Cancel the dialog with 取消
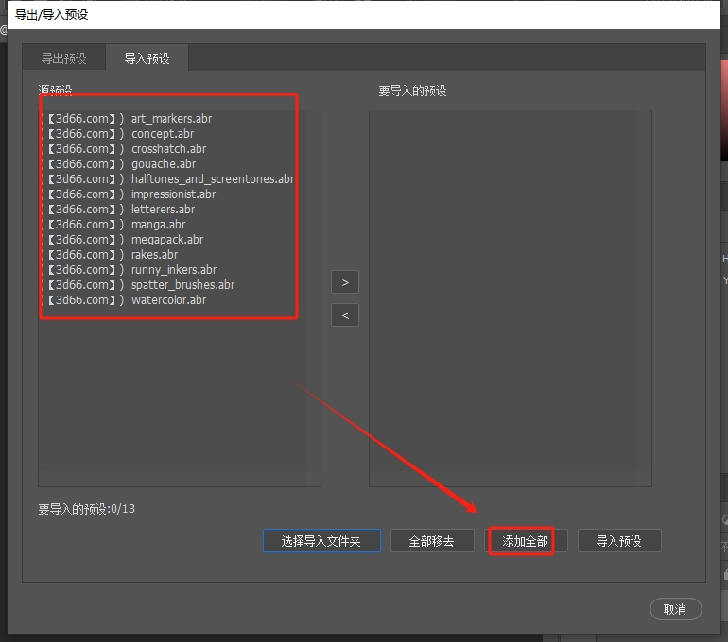The image size is (728, 642). coord(675,609)
